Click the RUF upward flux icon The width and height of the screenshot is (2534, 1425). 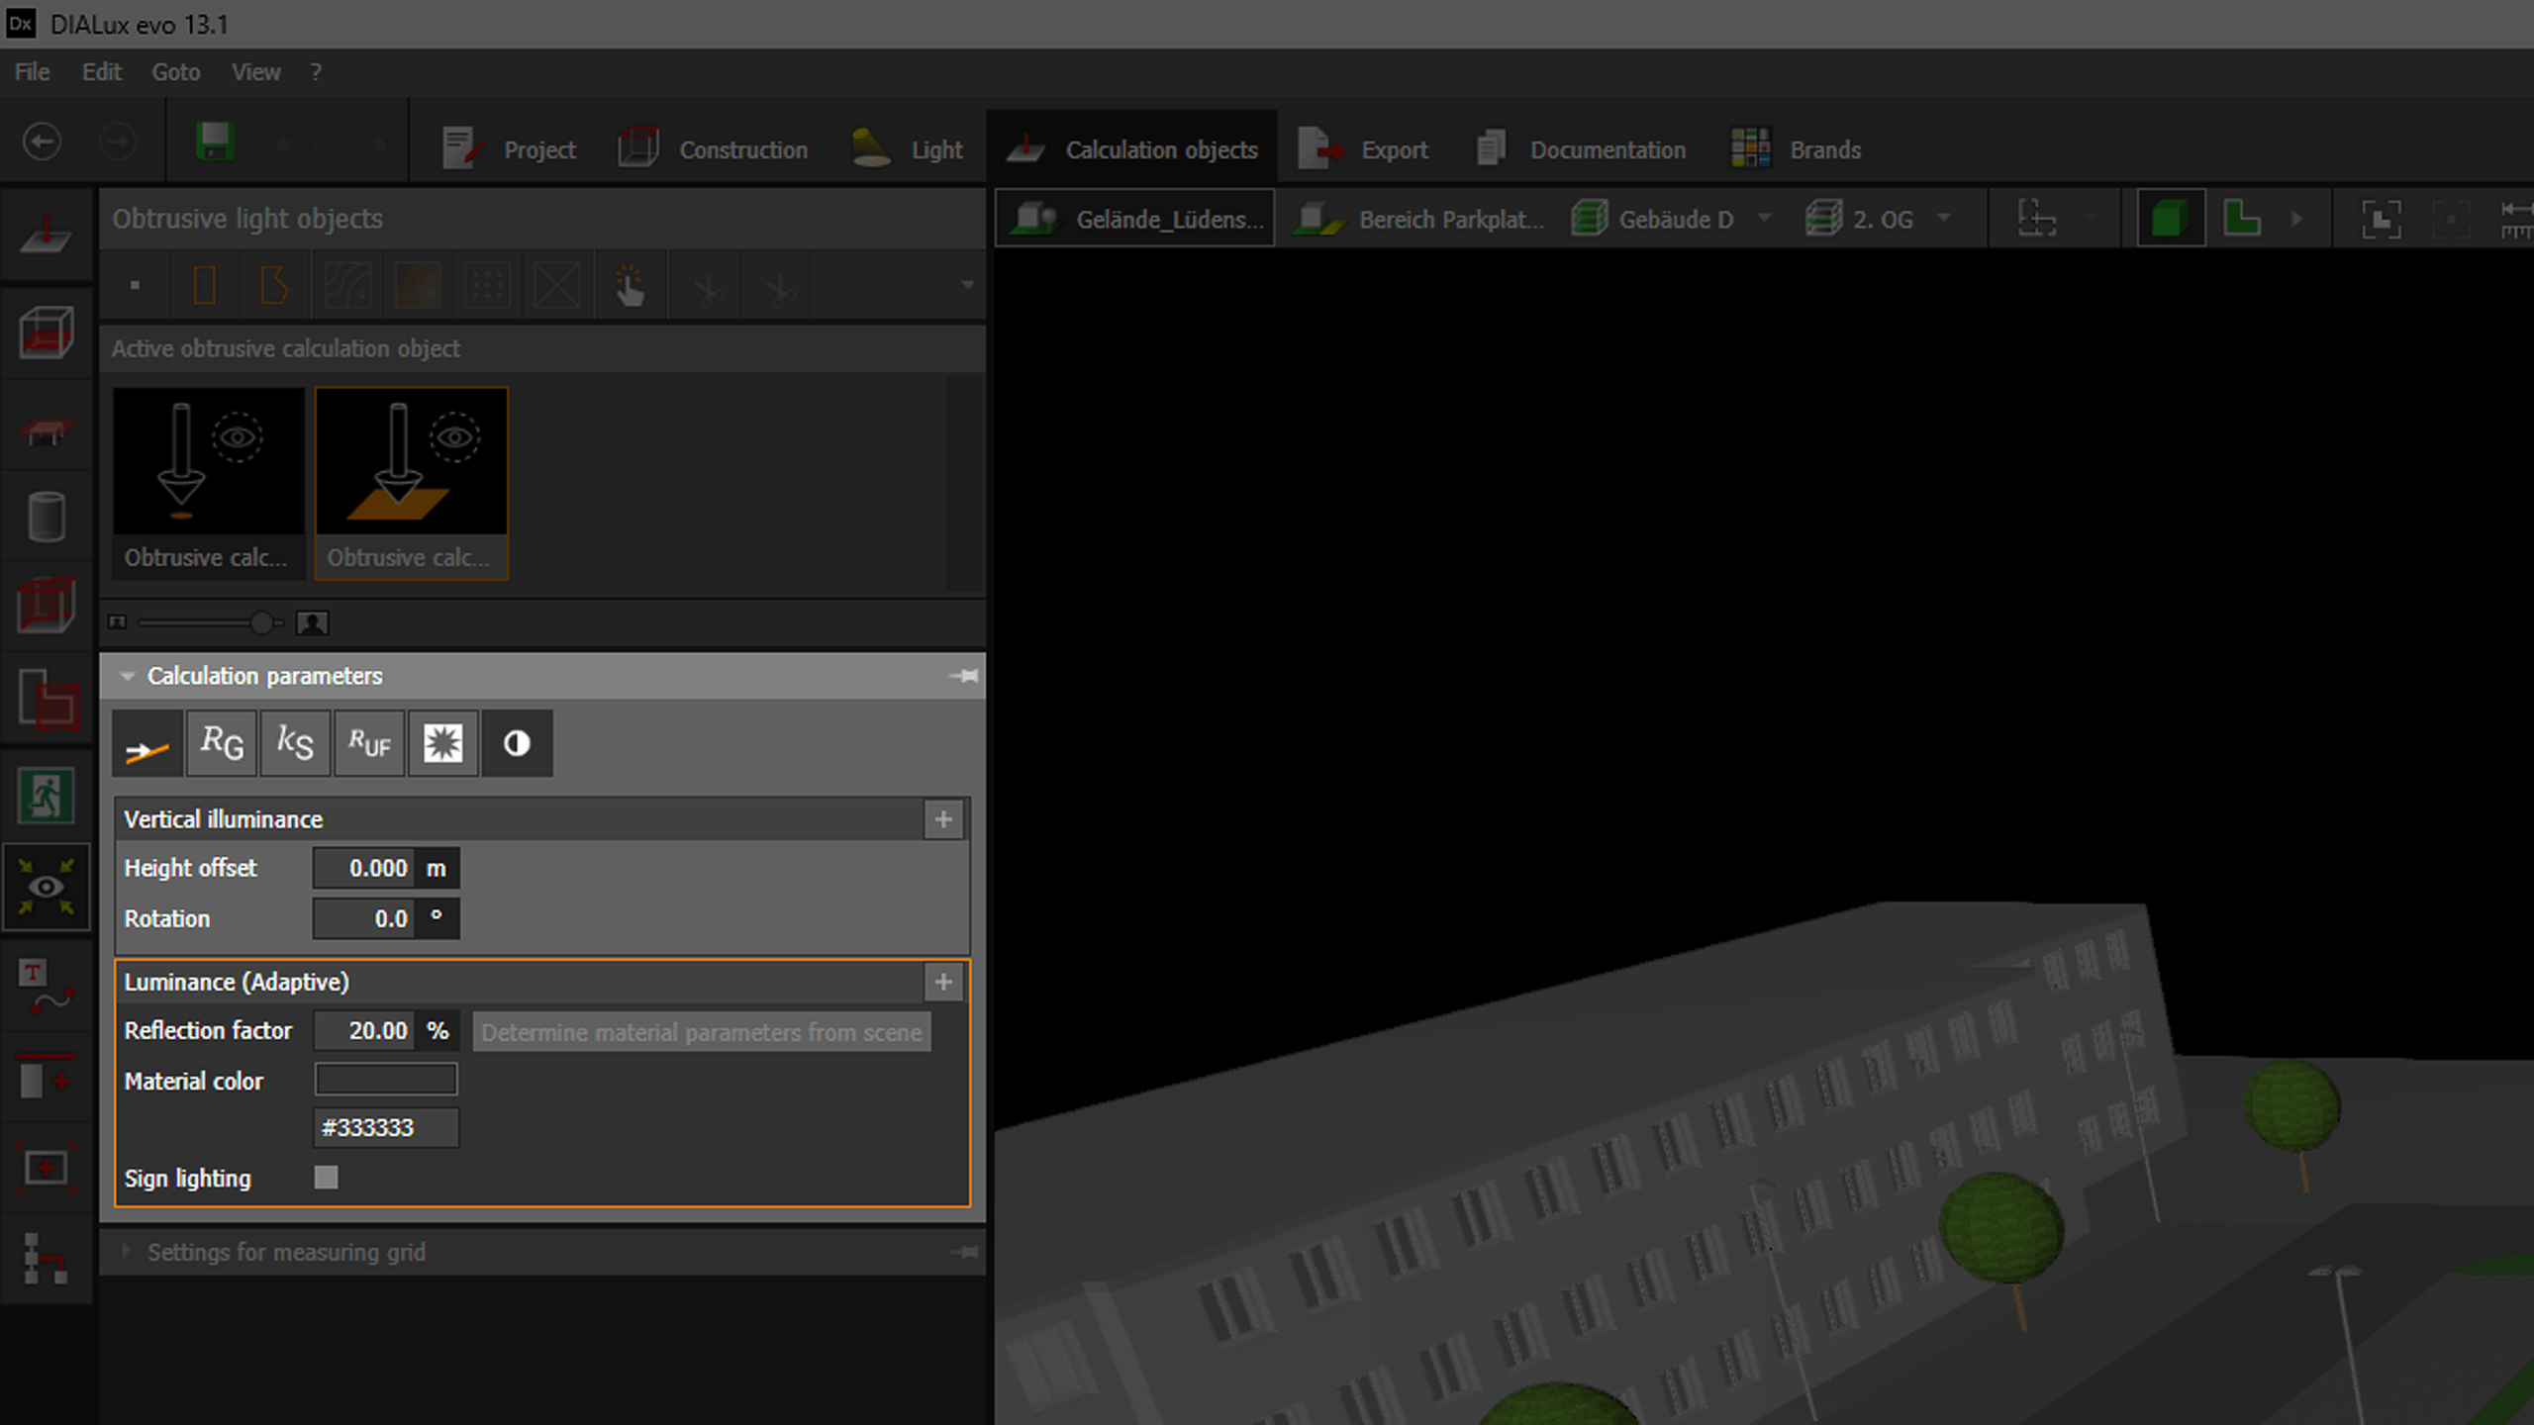pos(369,743)
